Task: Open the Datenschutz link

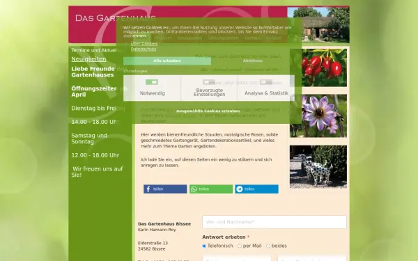Action: [x=144, y=49]
